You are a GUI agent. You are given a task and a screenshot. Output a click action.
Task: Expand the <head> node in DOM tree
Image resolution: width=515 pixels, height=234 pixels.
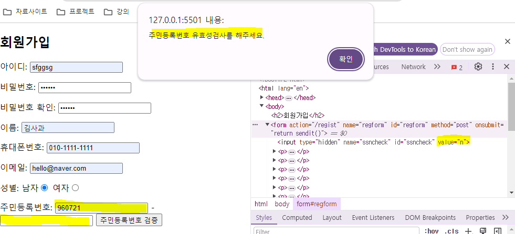(262, 97)
